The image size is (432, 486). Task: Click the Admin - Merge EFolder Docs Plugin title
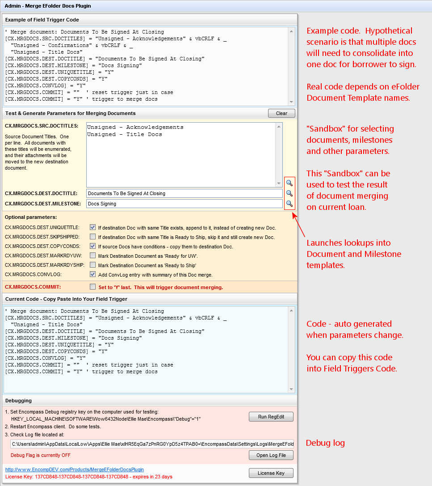coord(48,6)
